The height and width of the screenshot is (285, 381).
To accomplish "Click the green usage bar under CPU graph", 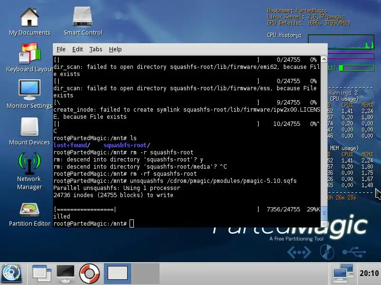I will pos(356,68).
